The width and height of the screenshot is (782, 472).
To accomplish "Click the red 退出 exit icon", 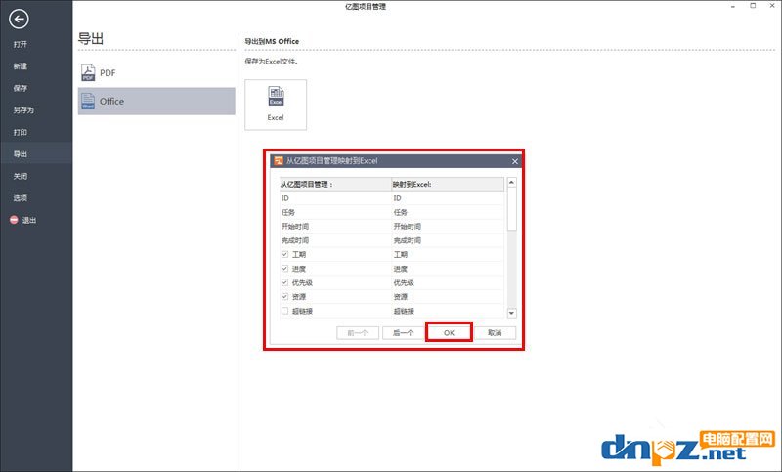I will click(x=15, y=220).
